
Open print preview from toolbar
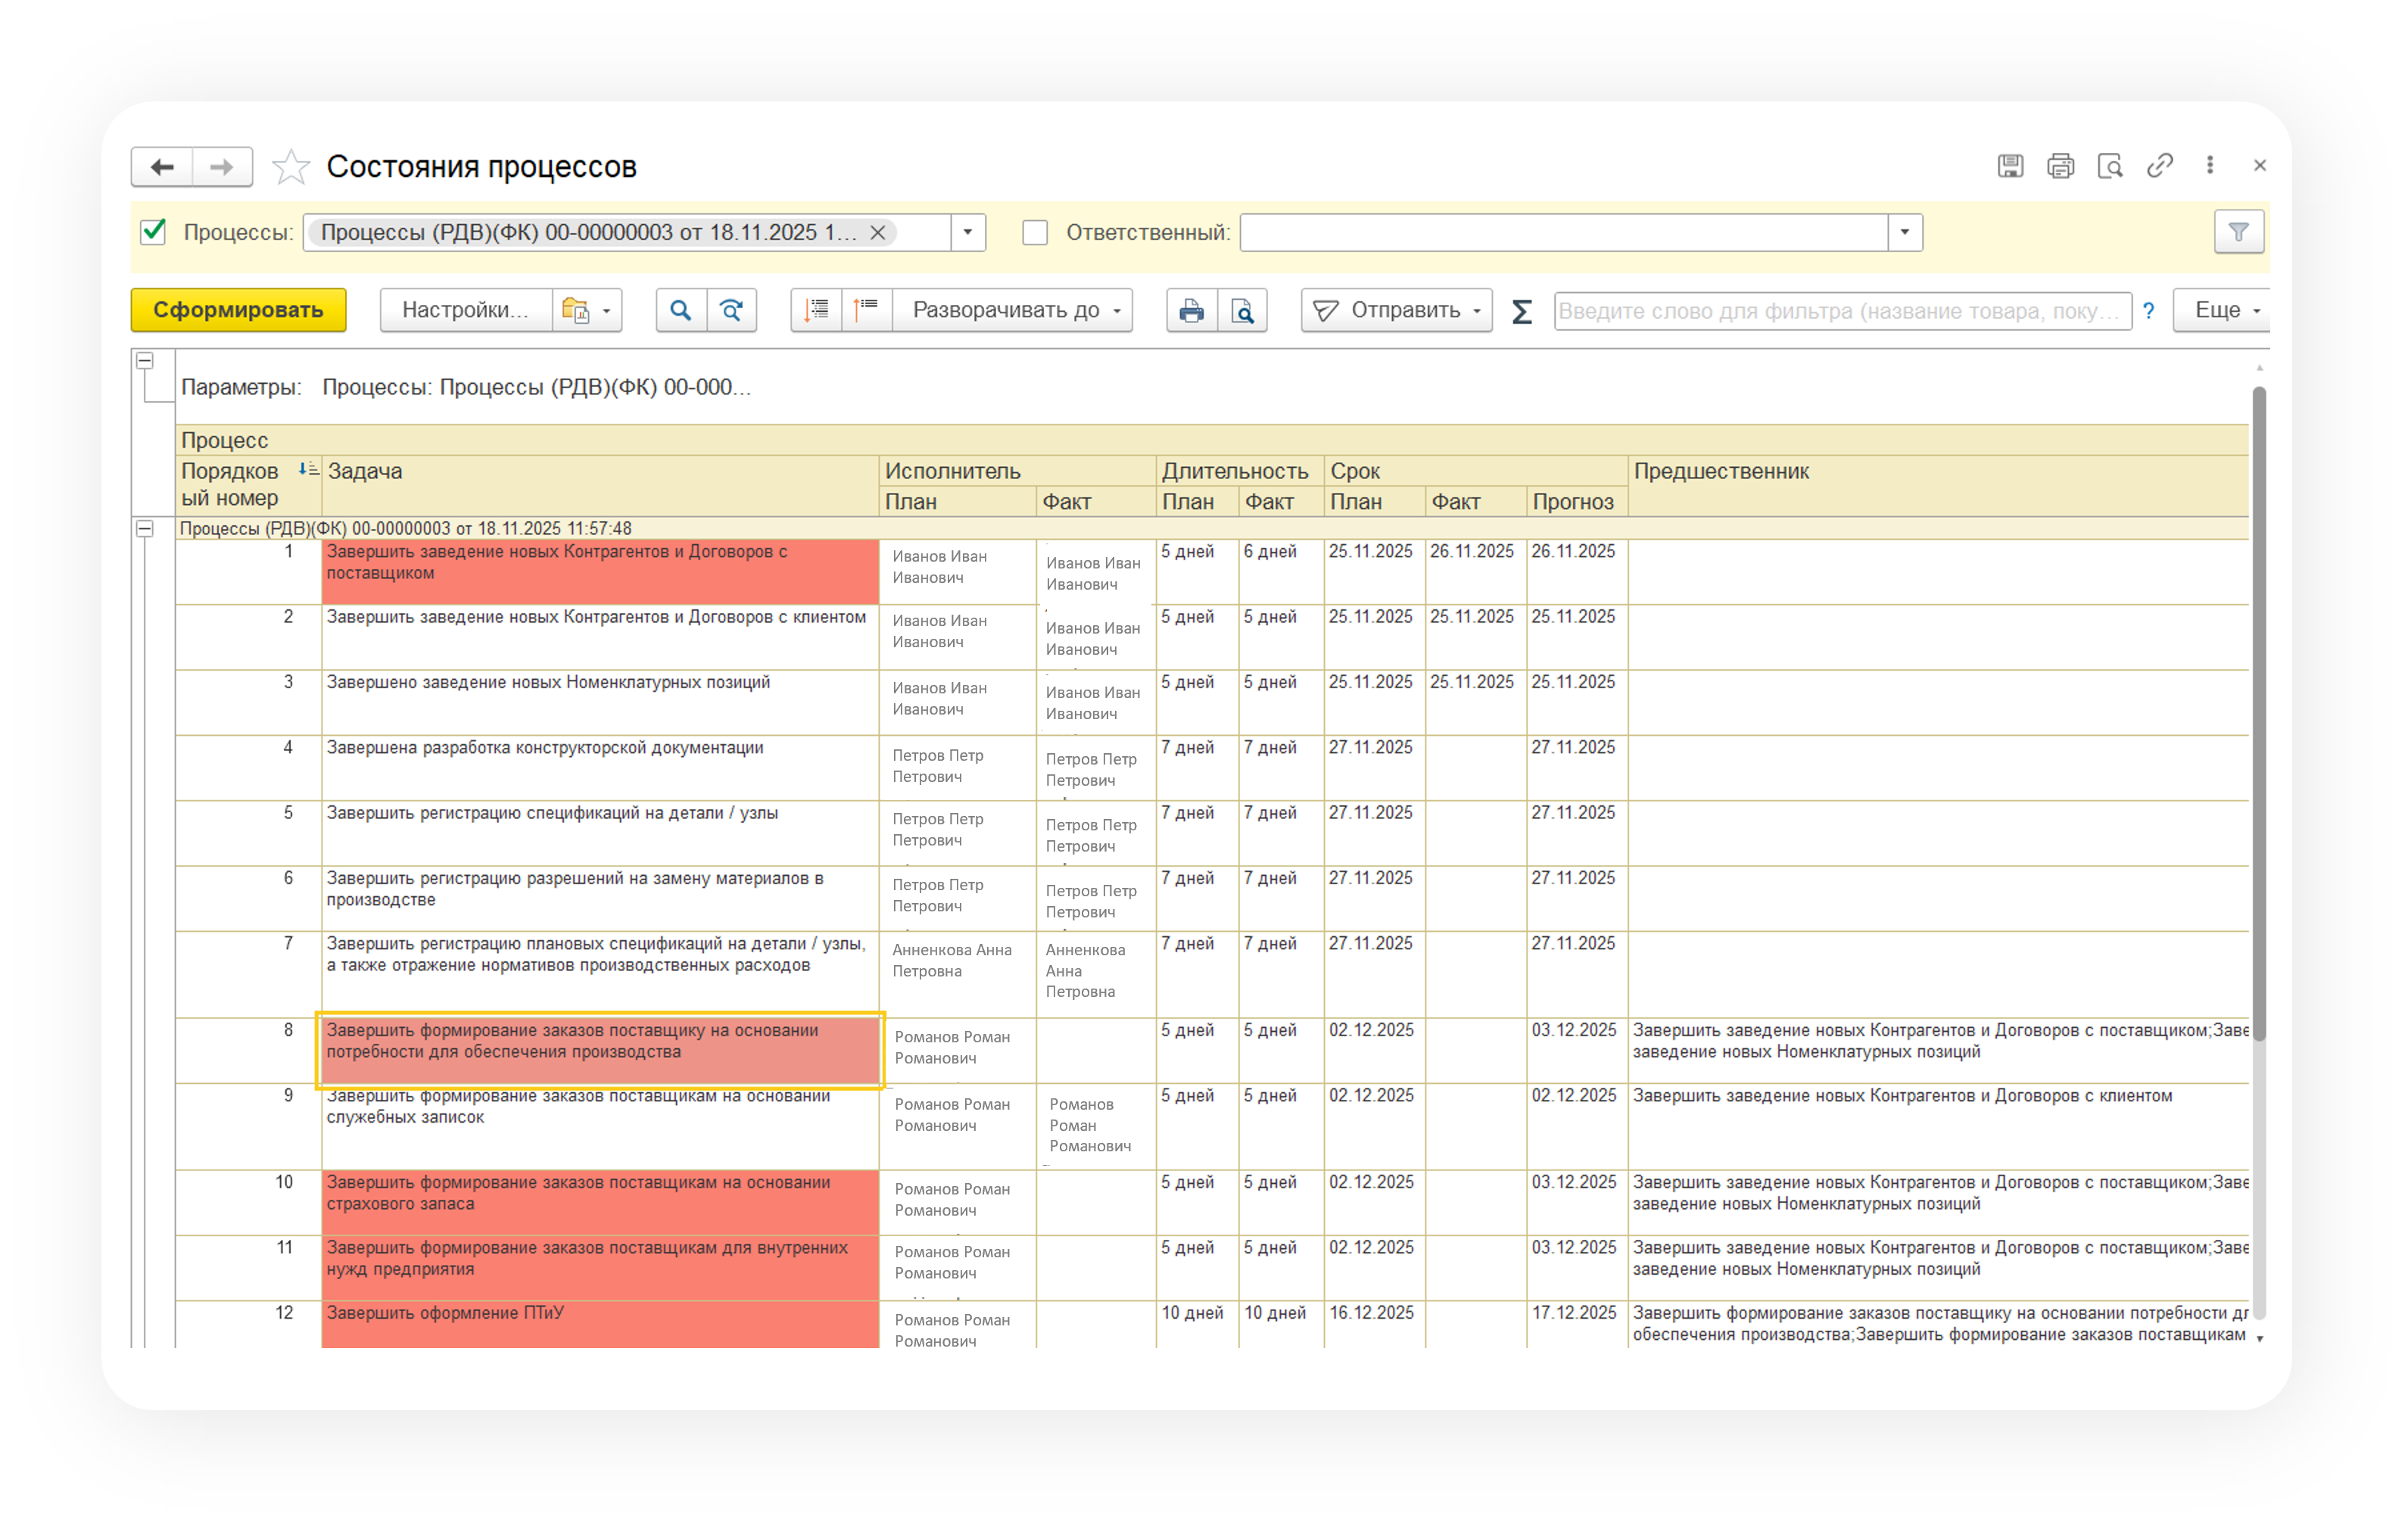(x=1242, y=310)
